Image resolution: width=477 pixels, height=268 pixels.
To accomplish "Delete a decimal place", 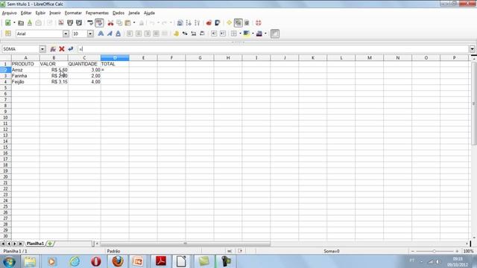I will click(x=202, y=33).
